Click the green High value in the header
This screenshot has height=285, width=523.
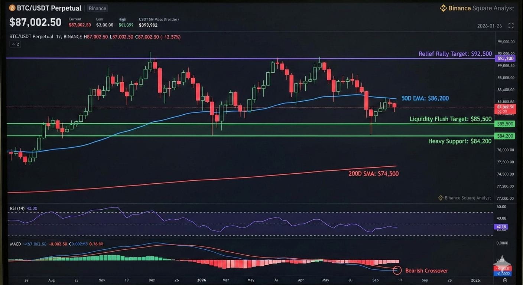(126, 25)
